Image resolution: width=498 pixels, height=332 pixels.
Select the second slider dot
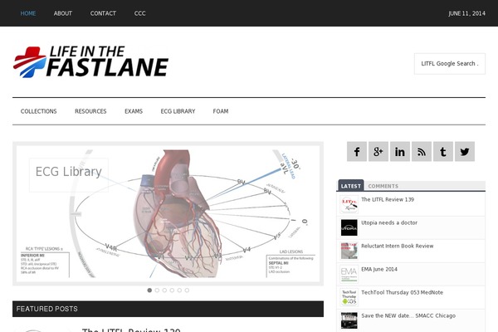(x=157, y=290)
